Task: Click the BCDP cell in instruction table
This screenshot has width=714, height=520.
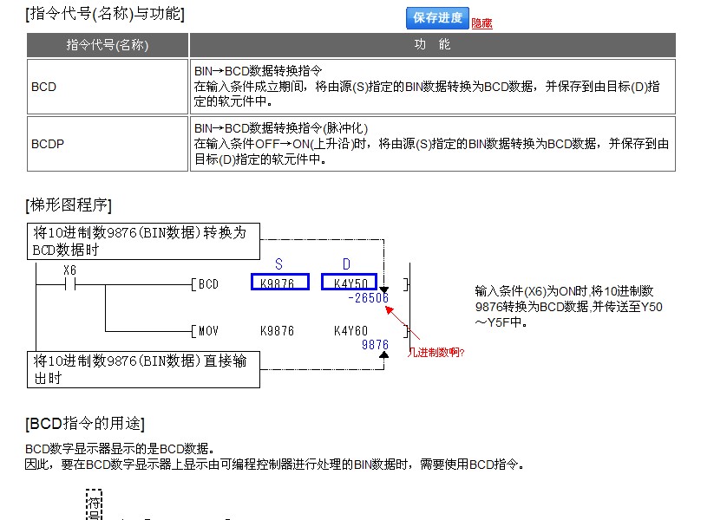Action: 48,144
